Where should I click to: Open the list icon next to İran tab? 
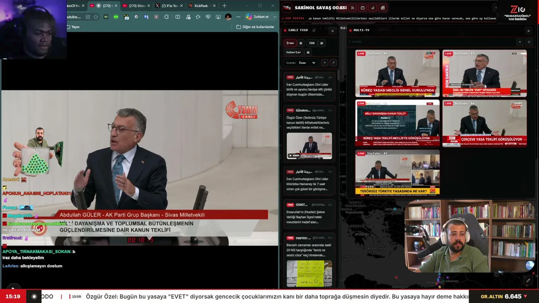301,43
